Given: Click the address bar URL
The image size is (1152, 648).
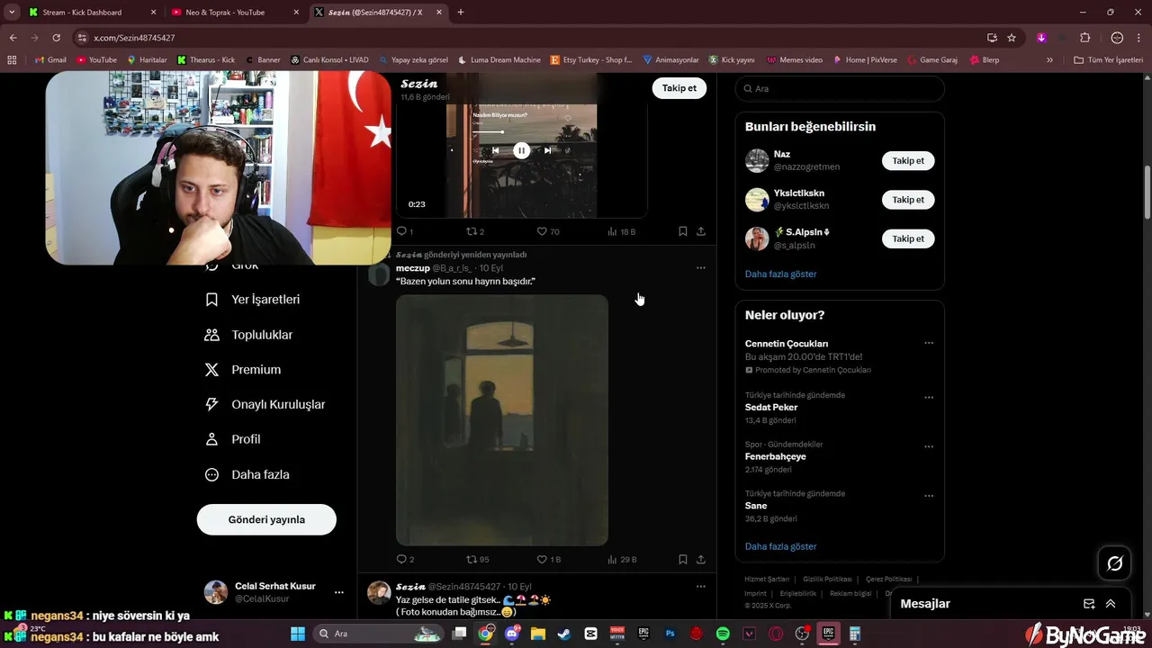Looking at the screenshot, I should point(134,38).
